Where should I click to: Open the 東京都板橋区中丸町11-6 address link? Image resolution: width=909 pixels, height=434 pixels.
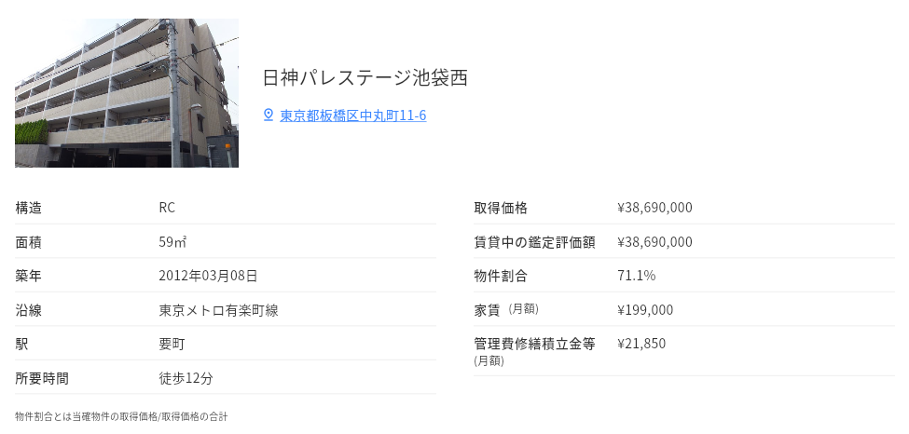pos(353,115)
